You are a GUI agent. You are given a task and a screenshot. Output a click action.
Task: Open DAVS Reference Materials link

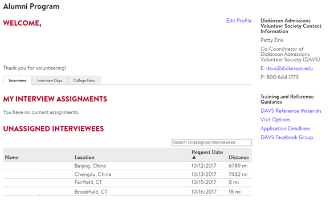291,110
